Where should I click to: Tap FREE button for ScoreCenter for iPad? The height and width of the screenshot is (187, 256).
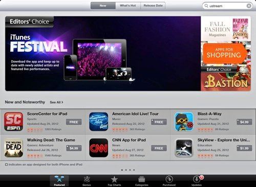pos(74,122)
